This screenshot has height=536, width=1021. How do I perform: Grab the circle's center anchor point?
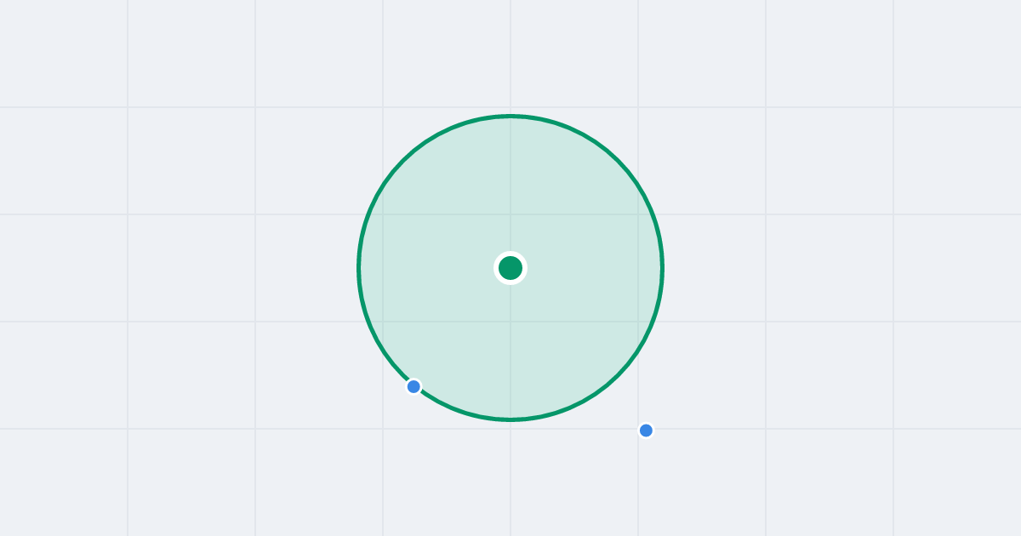[510, 268]
